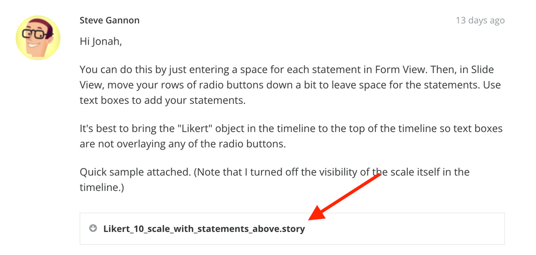Open the Likert_10_scale_with_statements_above.story attachment

coord(204,229)
